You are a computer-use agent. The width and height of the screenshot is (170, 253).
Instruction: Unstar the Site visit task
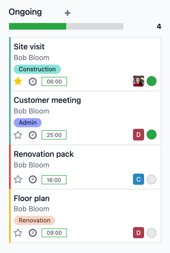click(18, 81)
